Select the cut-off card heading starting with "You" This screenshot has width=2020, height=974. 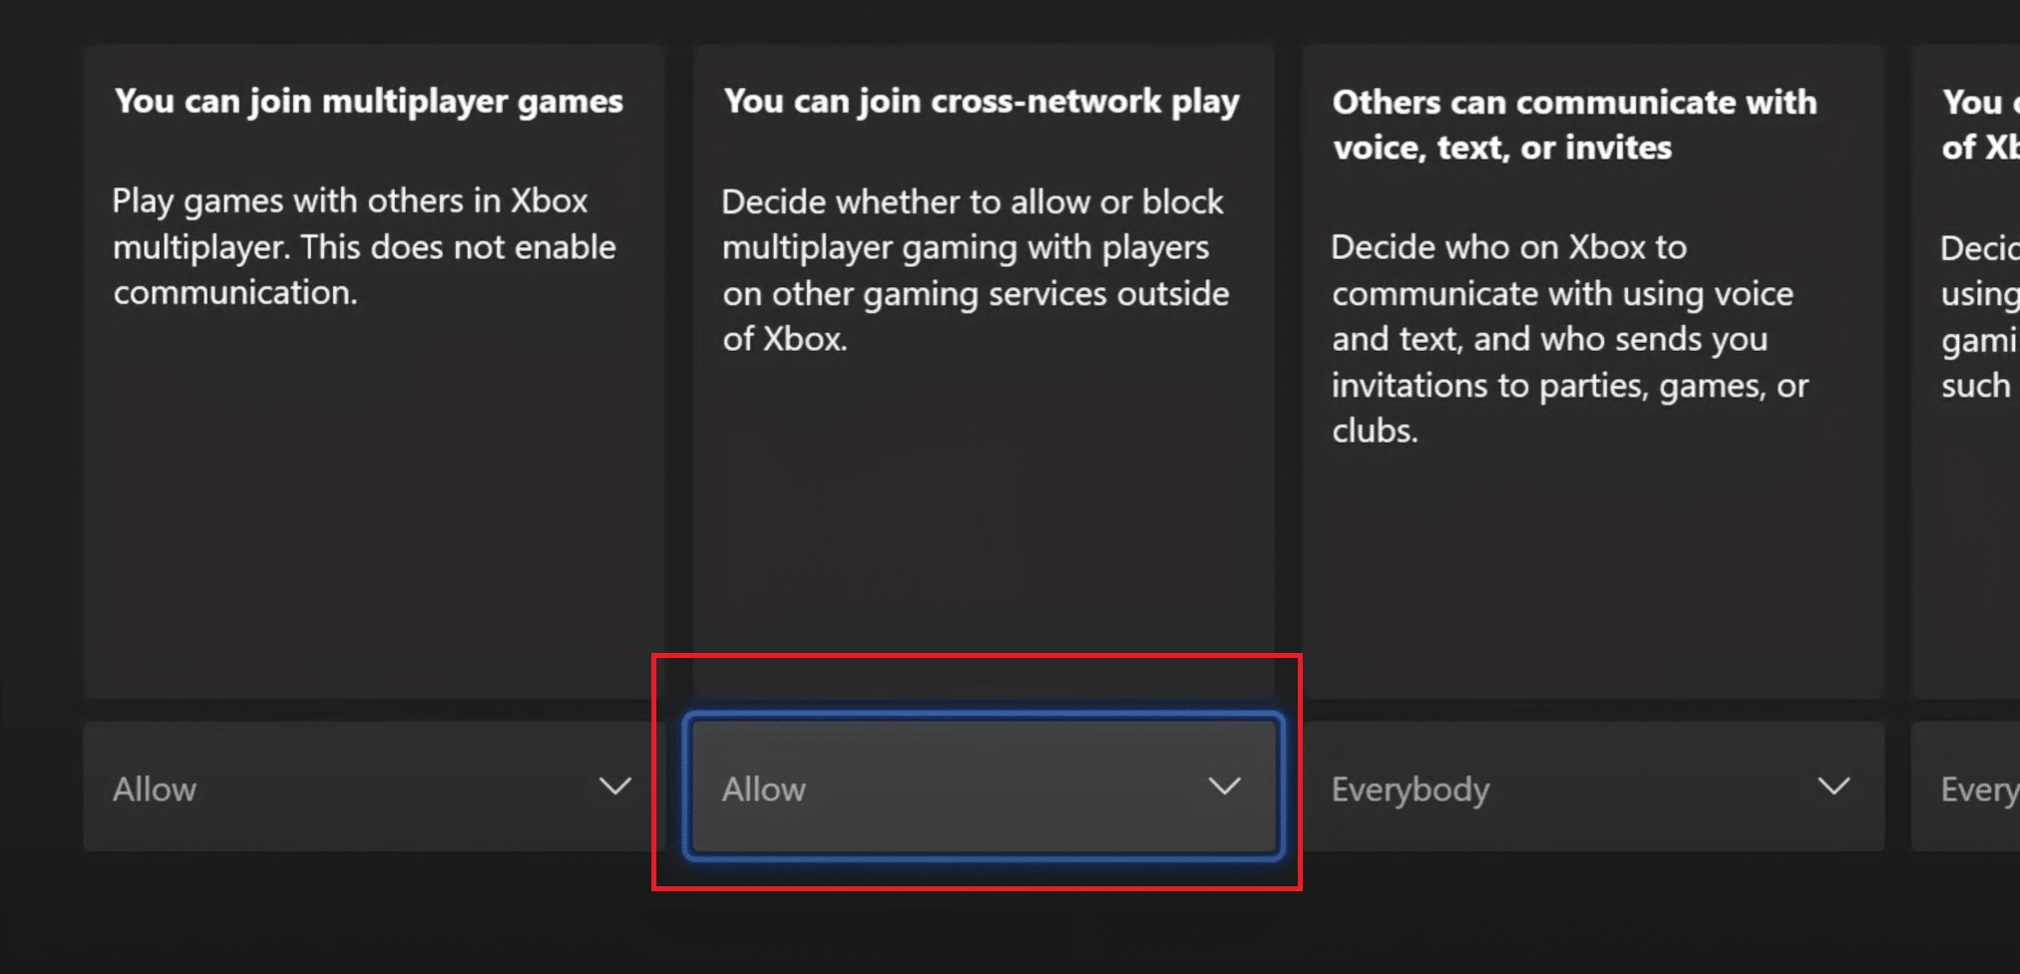(1980, 125)
